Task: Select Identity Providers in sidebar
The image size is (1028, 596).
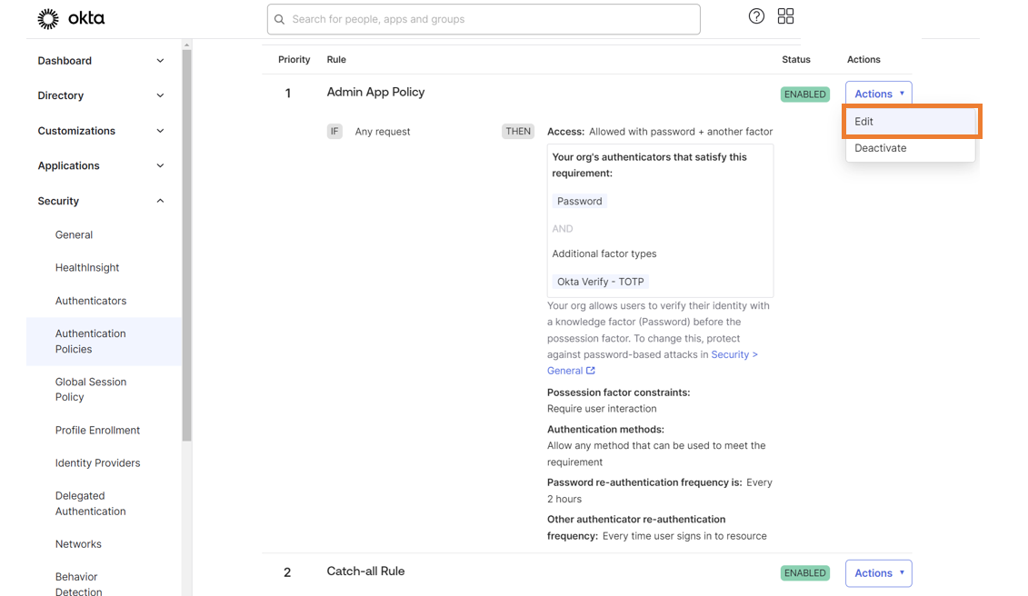Action: (97, 462)
